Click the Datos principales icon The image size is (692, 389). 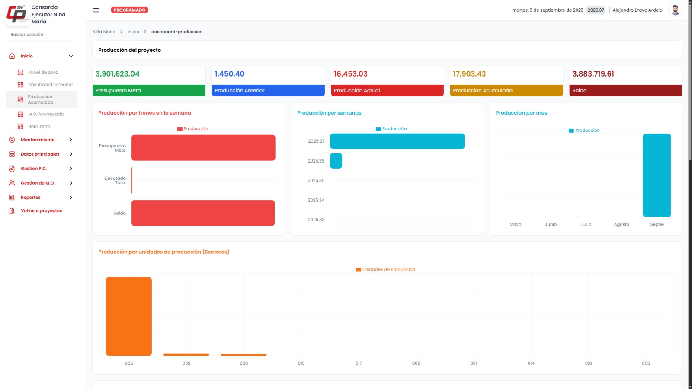[12, 154]
